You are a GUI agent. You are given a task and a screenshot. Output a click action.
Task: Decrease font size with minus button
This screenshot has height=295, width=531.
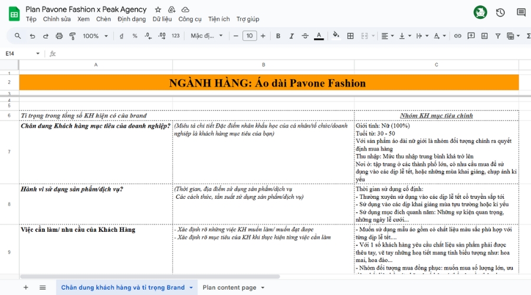(x=235, y=36)
